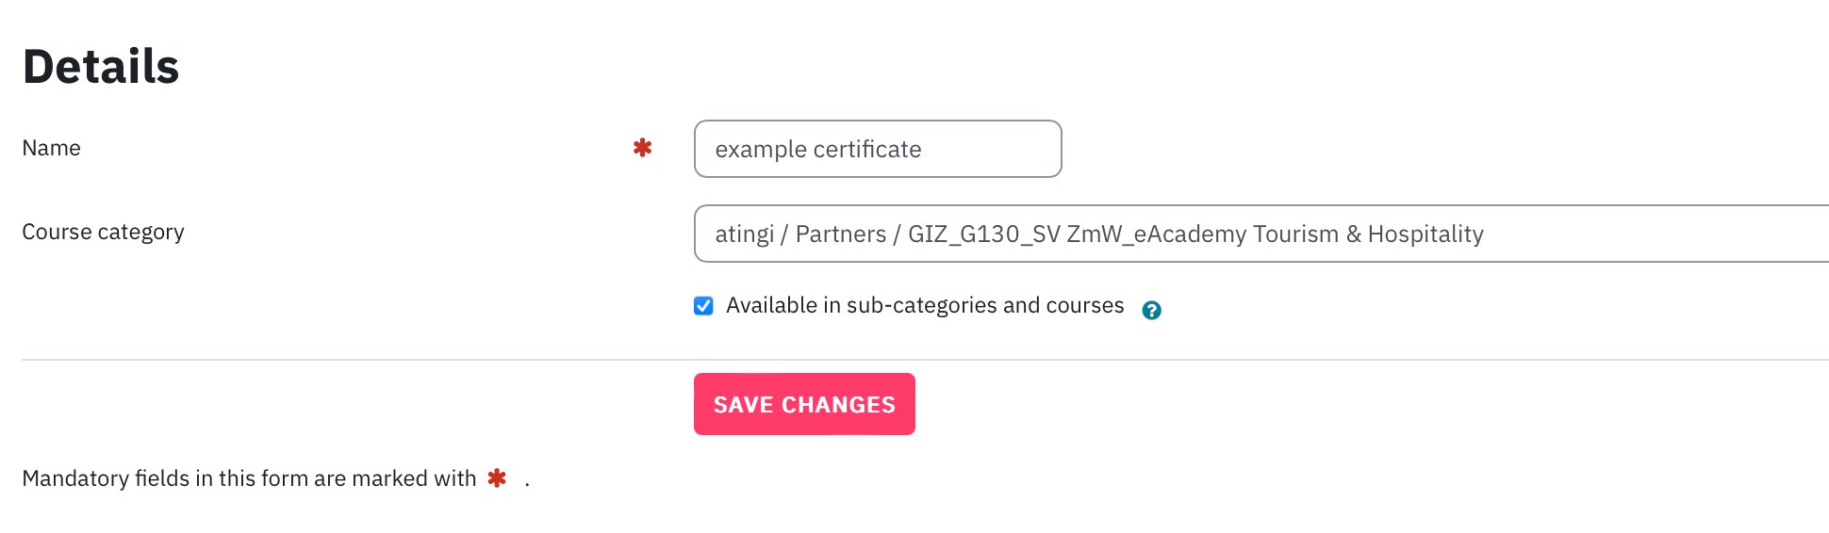
Task: Place cursor after 'certificate' in Name field
Action: point(924,150)
